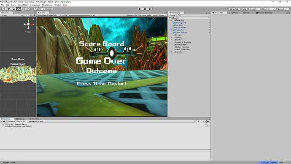This screenshot has width=291, height=164.
Task: Toggle Scene view effects image icon
Action: (34, 15)
